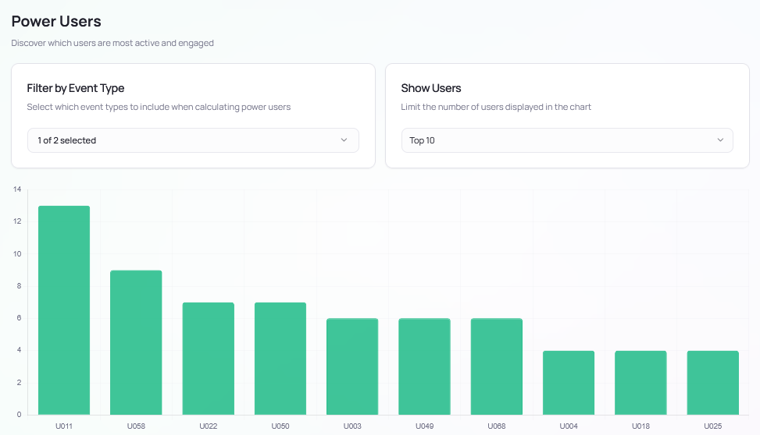760x435 pixels.
Task: Pick the U003 bar in the chart
Action: point(352,366)
